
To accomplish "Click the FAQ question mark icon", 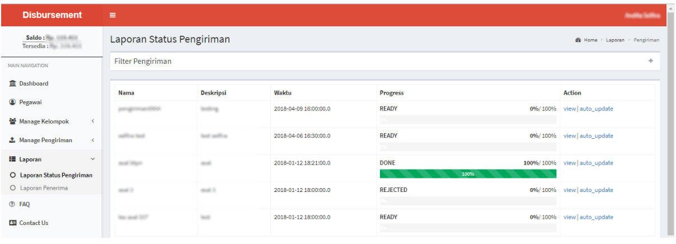I will coord(12,204).
